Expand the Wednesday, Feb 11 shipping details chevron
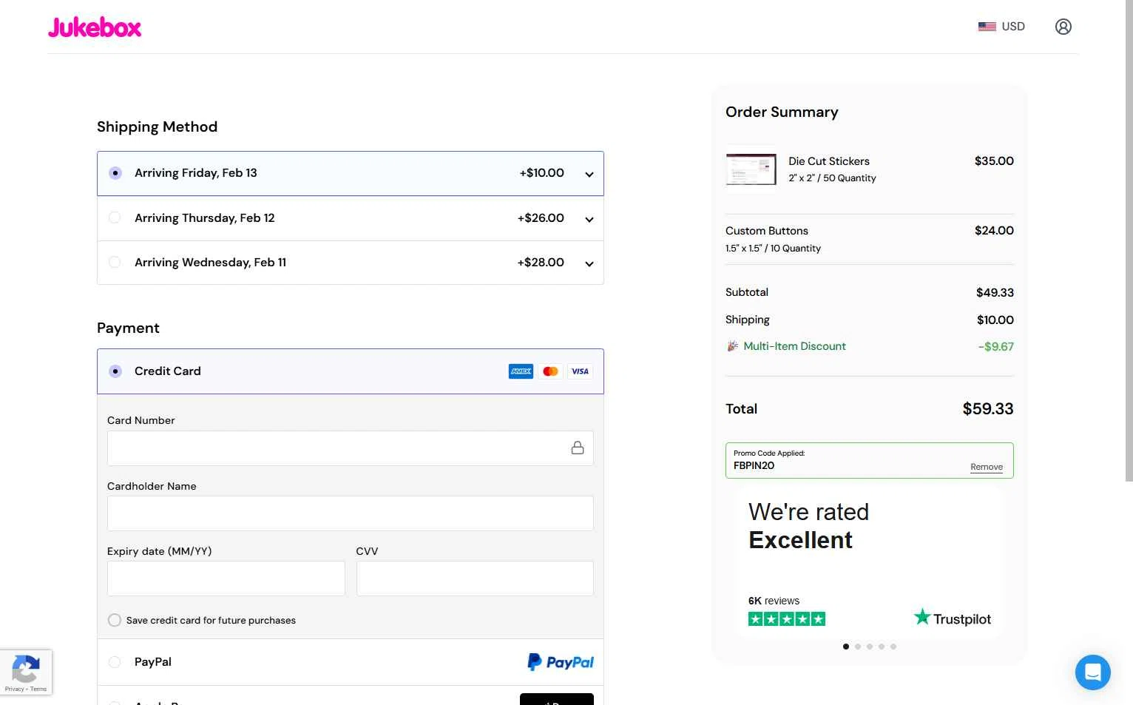 589,264
